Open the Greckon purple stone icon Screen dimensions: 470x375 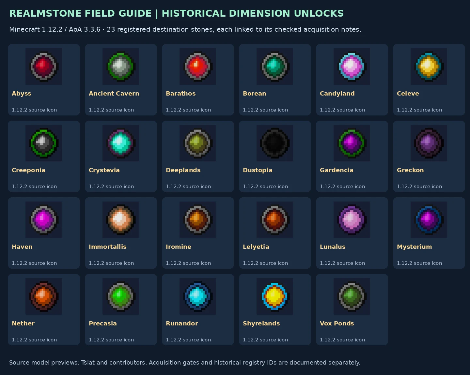point(429,143)
